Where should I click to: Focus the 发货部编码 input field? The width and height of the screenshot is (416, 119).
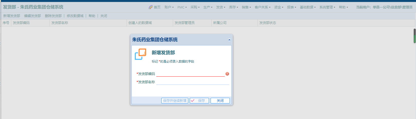point(190,74)
